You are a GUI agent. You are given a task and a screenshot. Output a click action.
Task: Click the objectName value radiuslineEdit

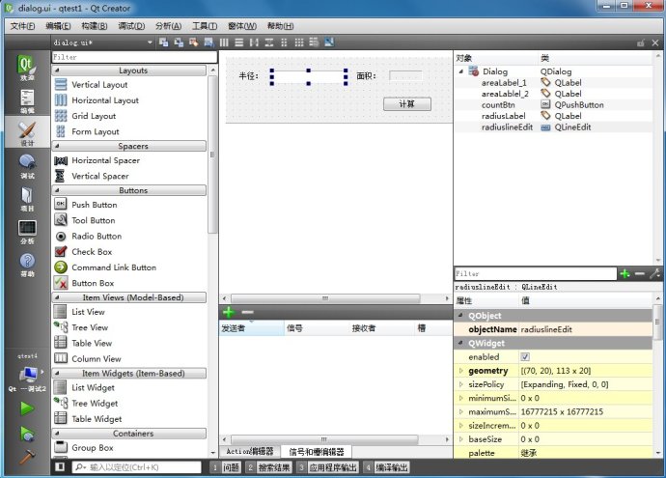point(546,329)
